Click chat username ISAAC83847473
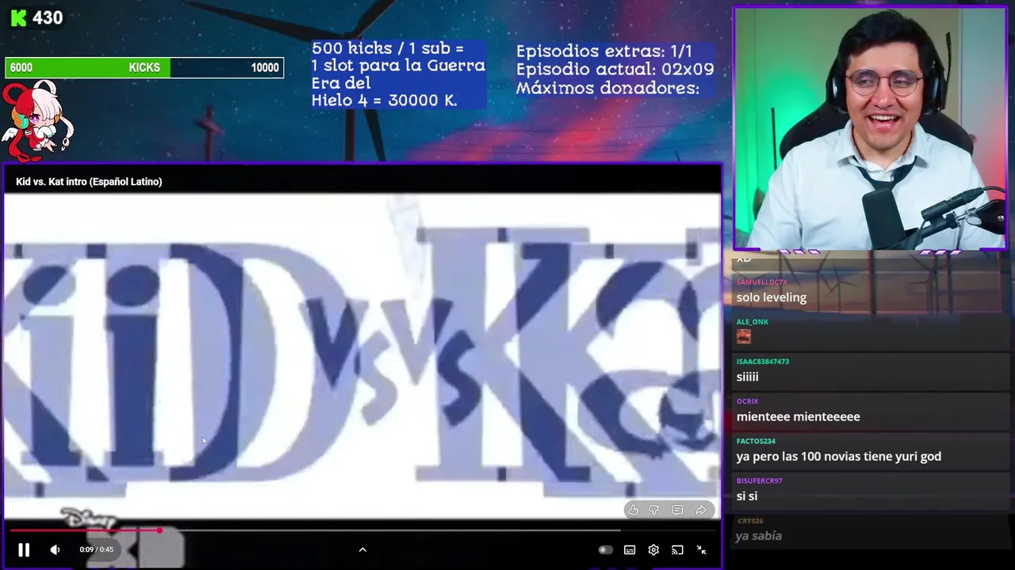The width and height of the screenshot is (1015, 570). (x=763, y=361)
